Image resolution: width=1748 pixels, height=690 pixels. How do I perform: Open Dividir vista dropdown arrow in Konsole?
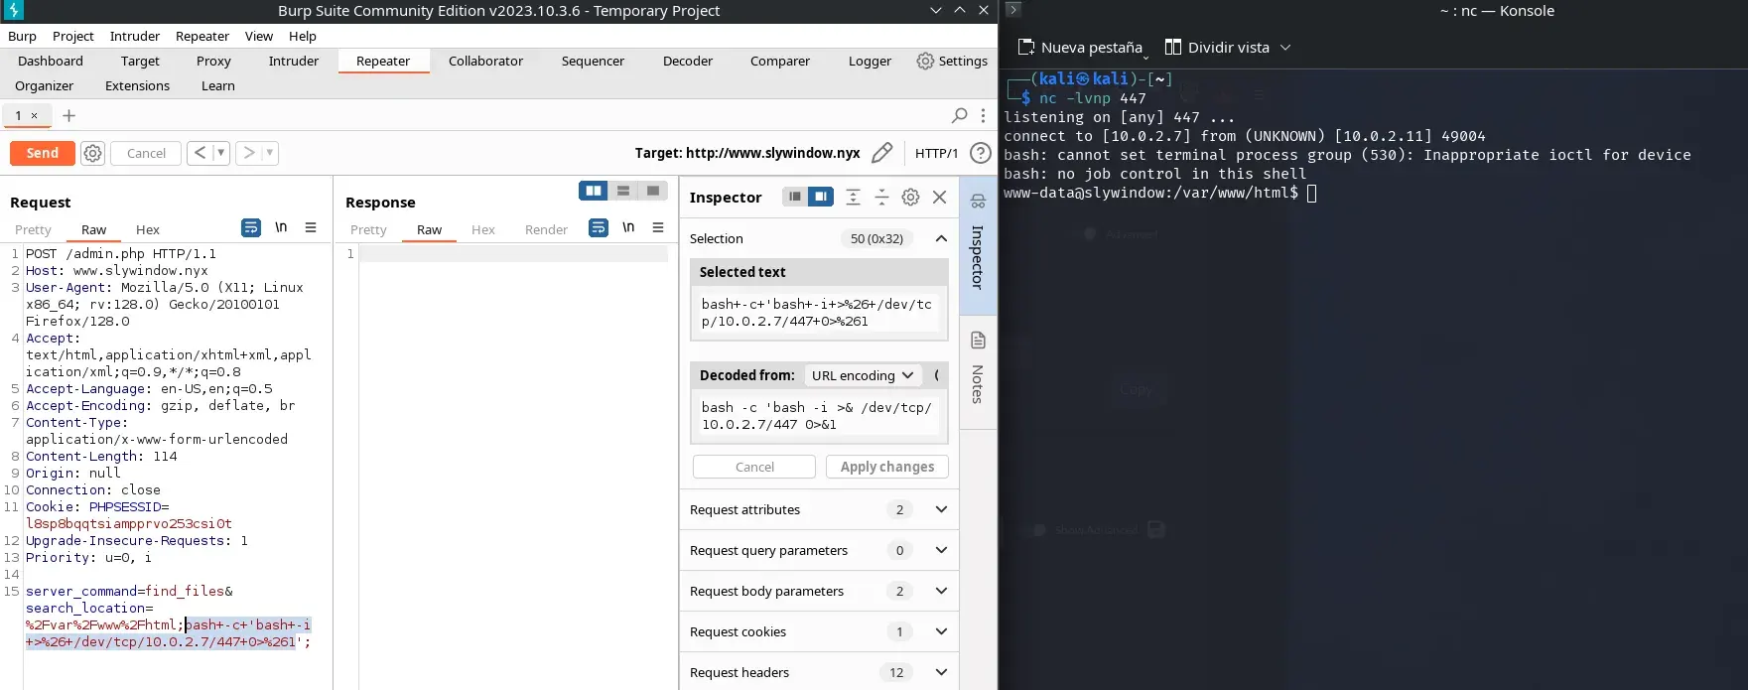[1285, 48]
